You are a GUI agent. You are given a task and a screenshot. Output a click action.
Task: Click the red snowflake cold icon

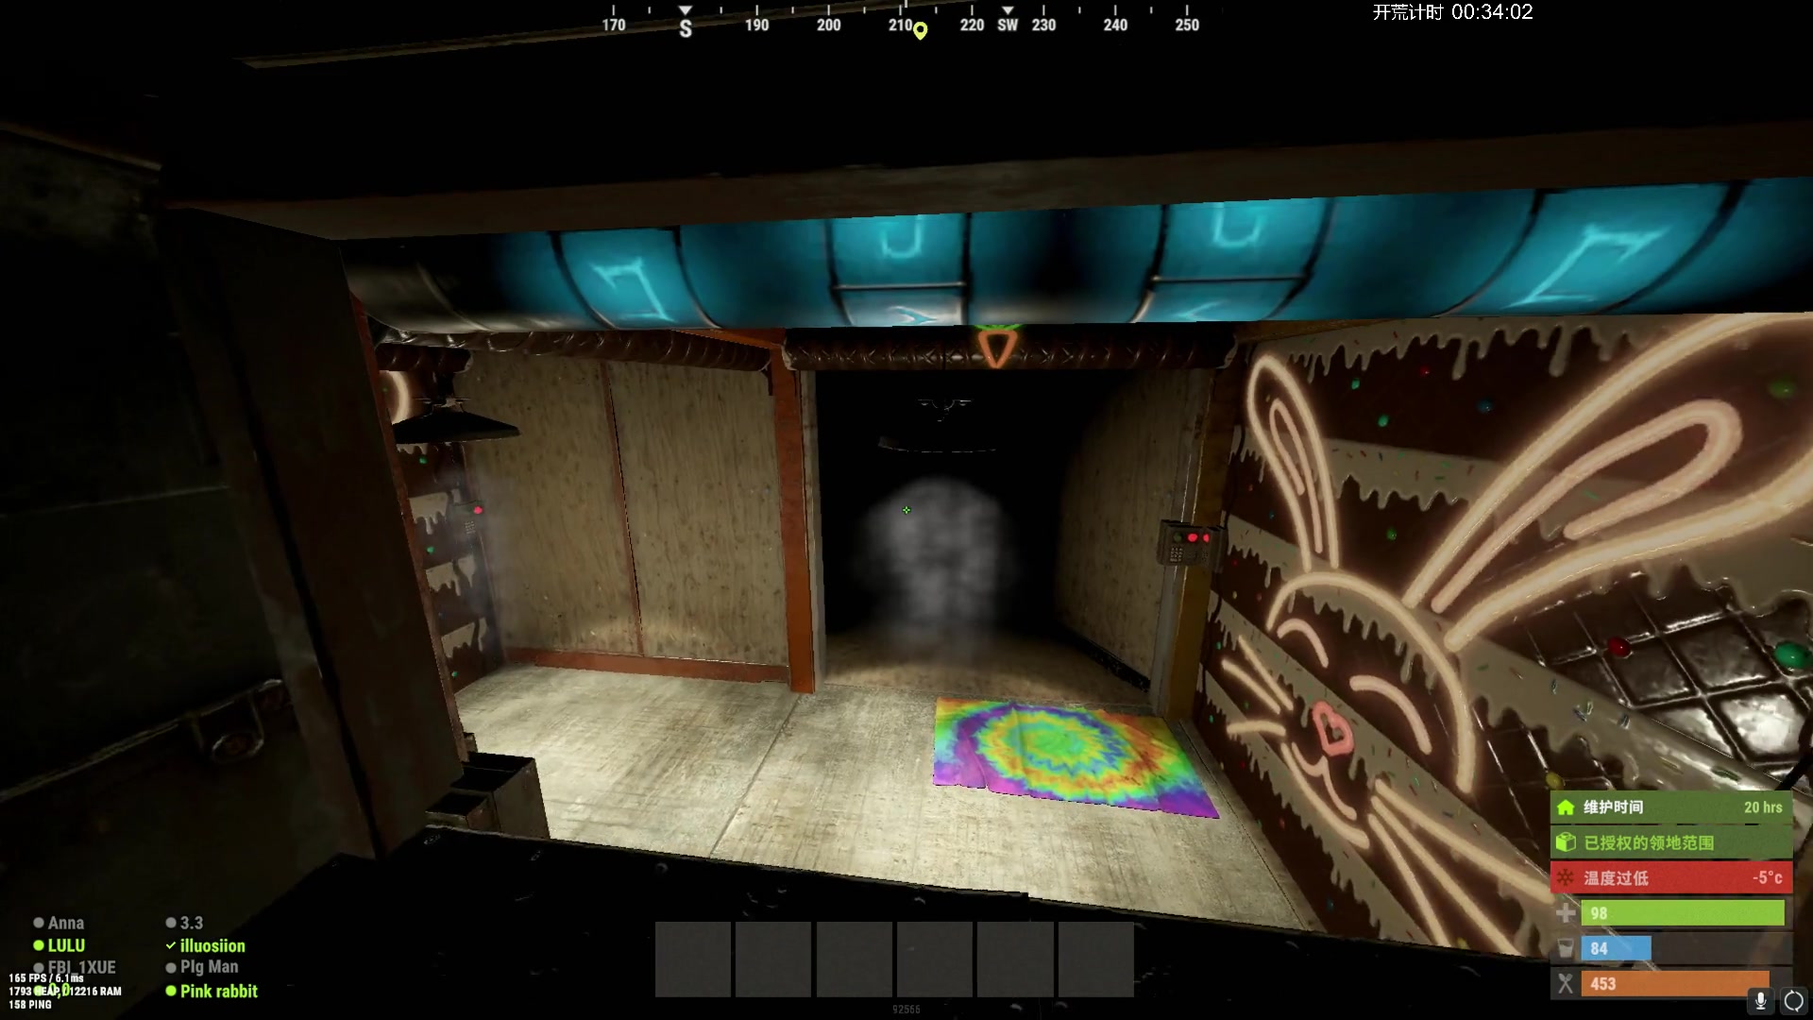pyautogui.click(x=1566, y=877)
